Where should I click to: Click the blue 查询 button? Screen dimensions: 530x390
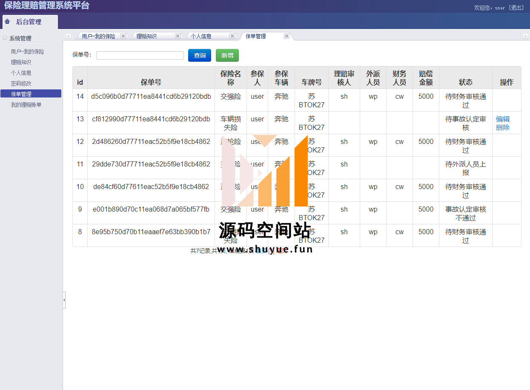200,55
